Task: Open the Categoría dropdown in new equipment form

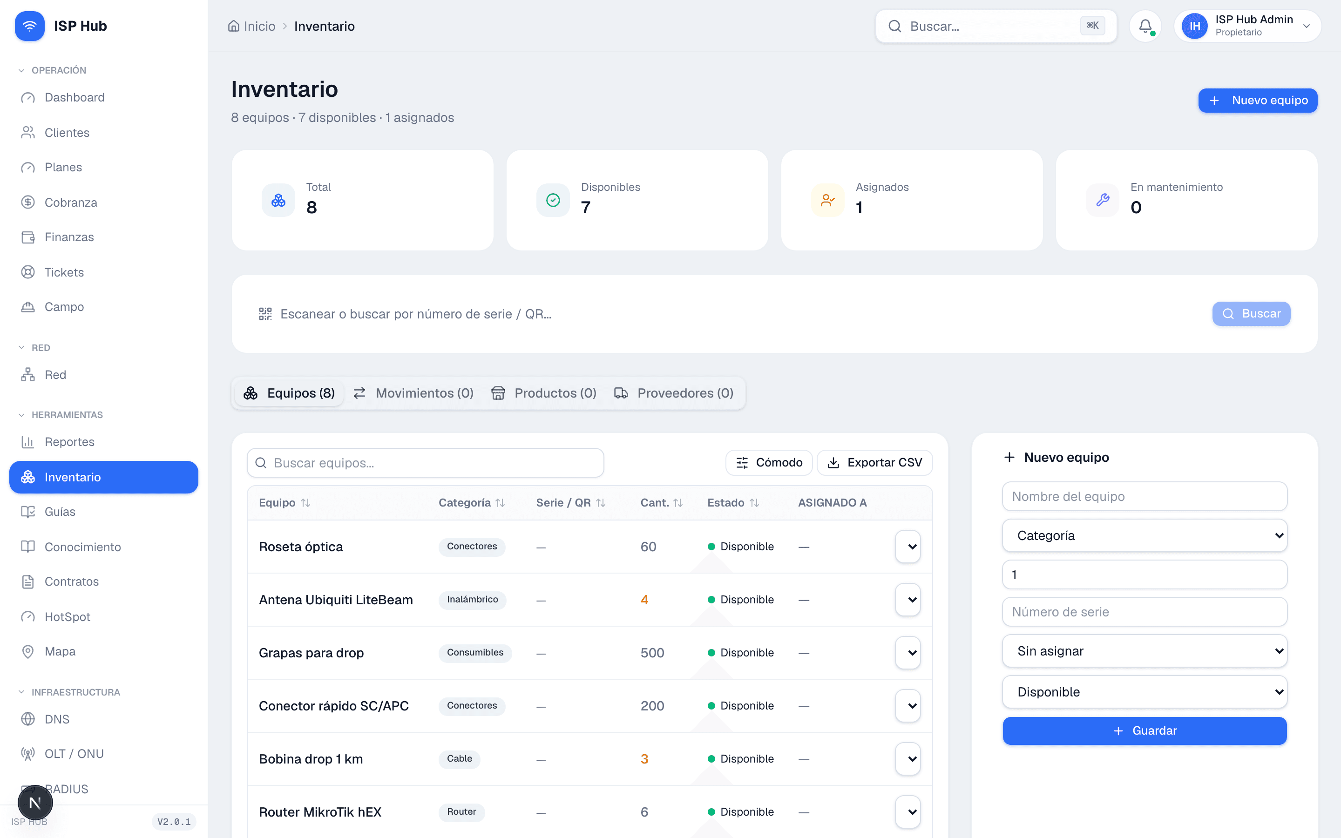Action: pos(1145,535)
